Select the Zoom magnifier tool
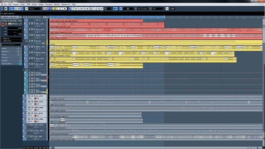265x149 pixels. (84, 9)
